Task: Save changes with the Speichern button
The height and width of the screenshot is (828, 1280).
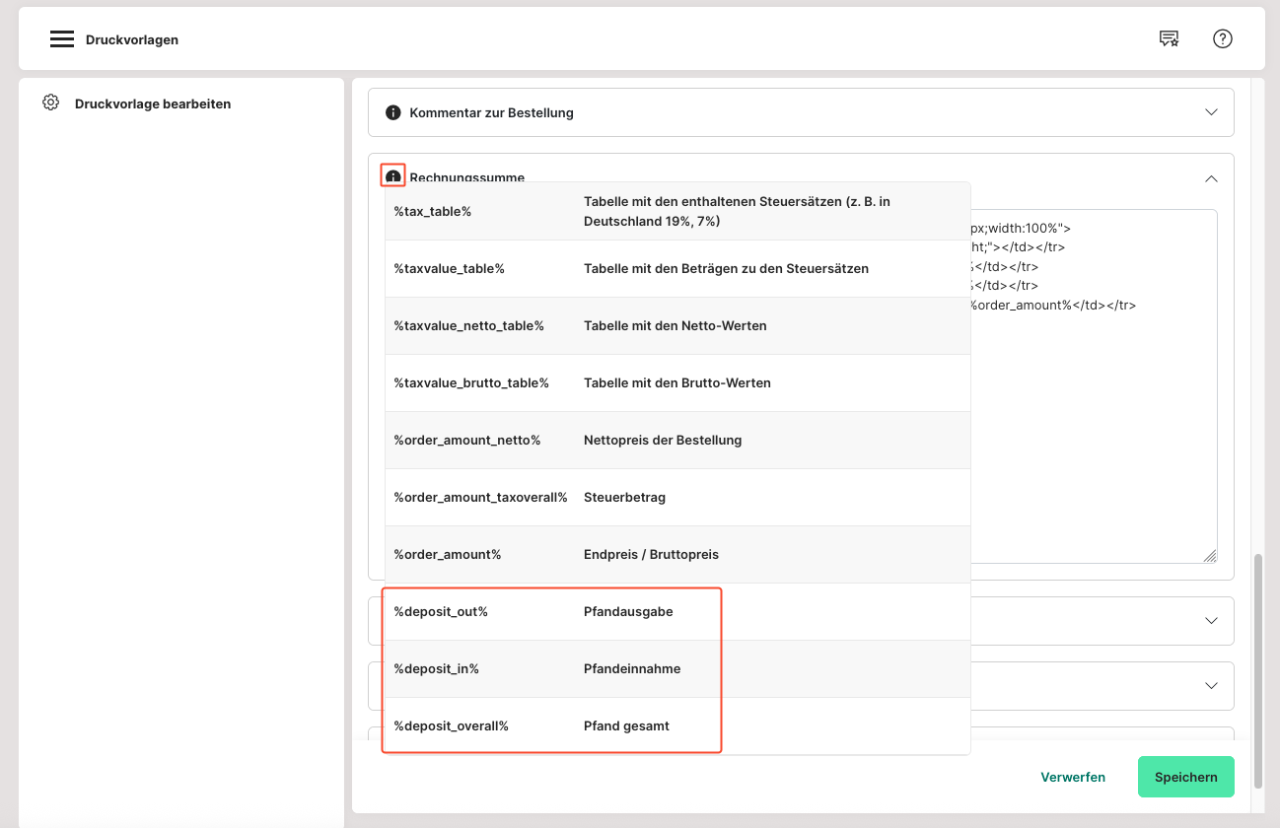Action: (1185, 777)
